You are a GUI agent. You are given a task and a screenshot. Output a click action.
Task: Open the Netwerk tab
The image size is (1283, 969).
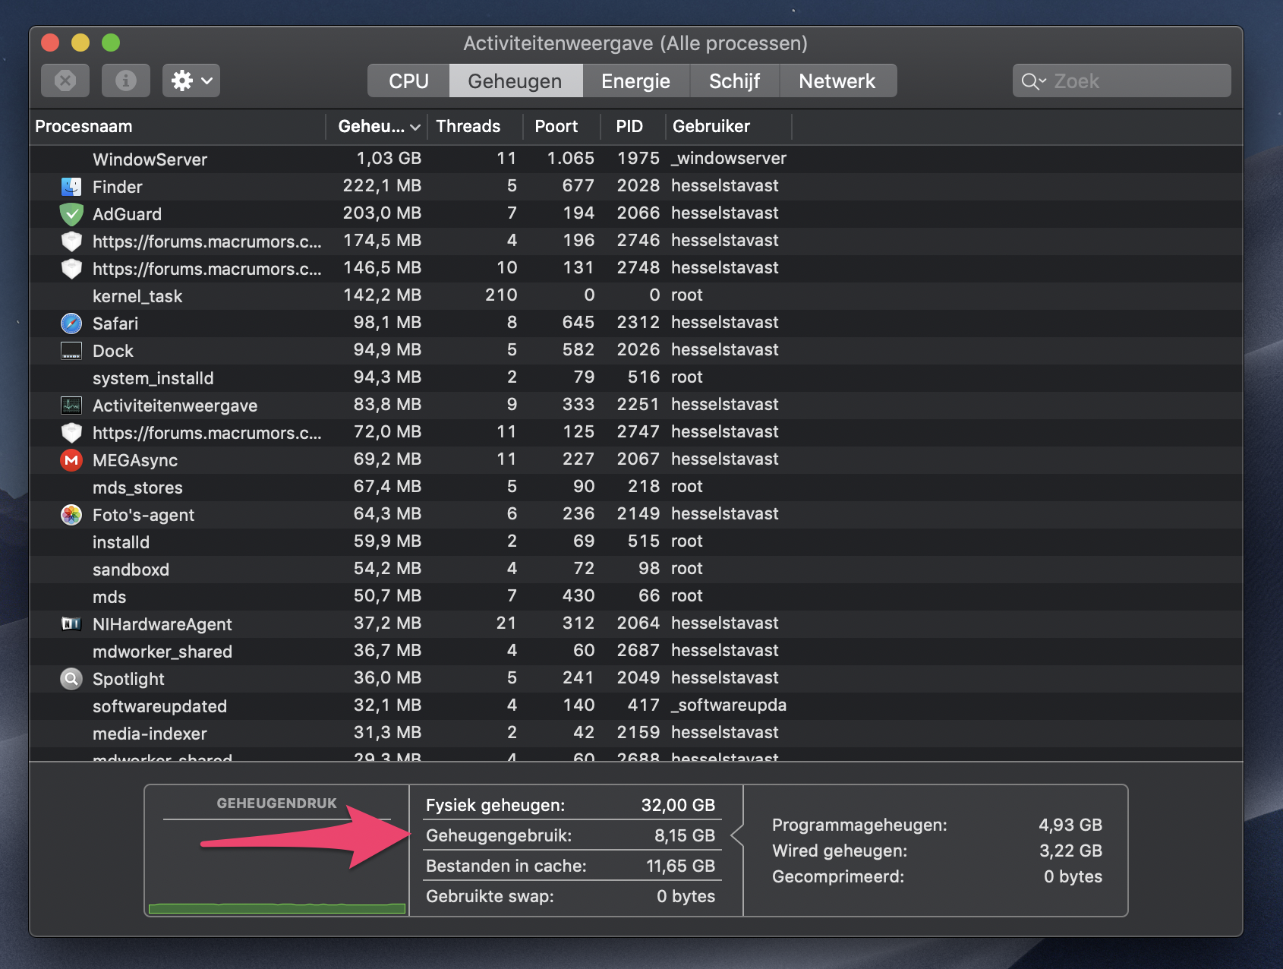[x=837, y=80]
